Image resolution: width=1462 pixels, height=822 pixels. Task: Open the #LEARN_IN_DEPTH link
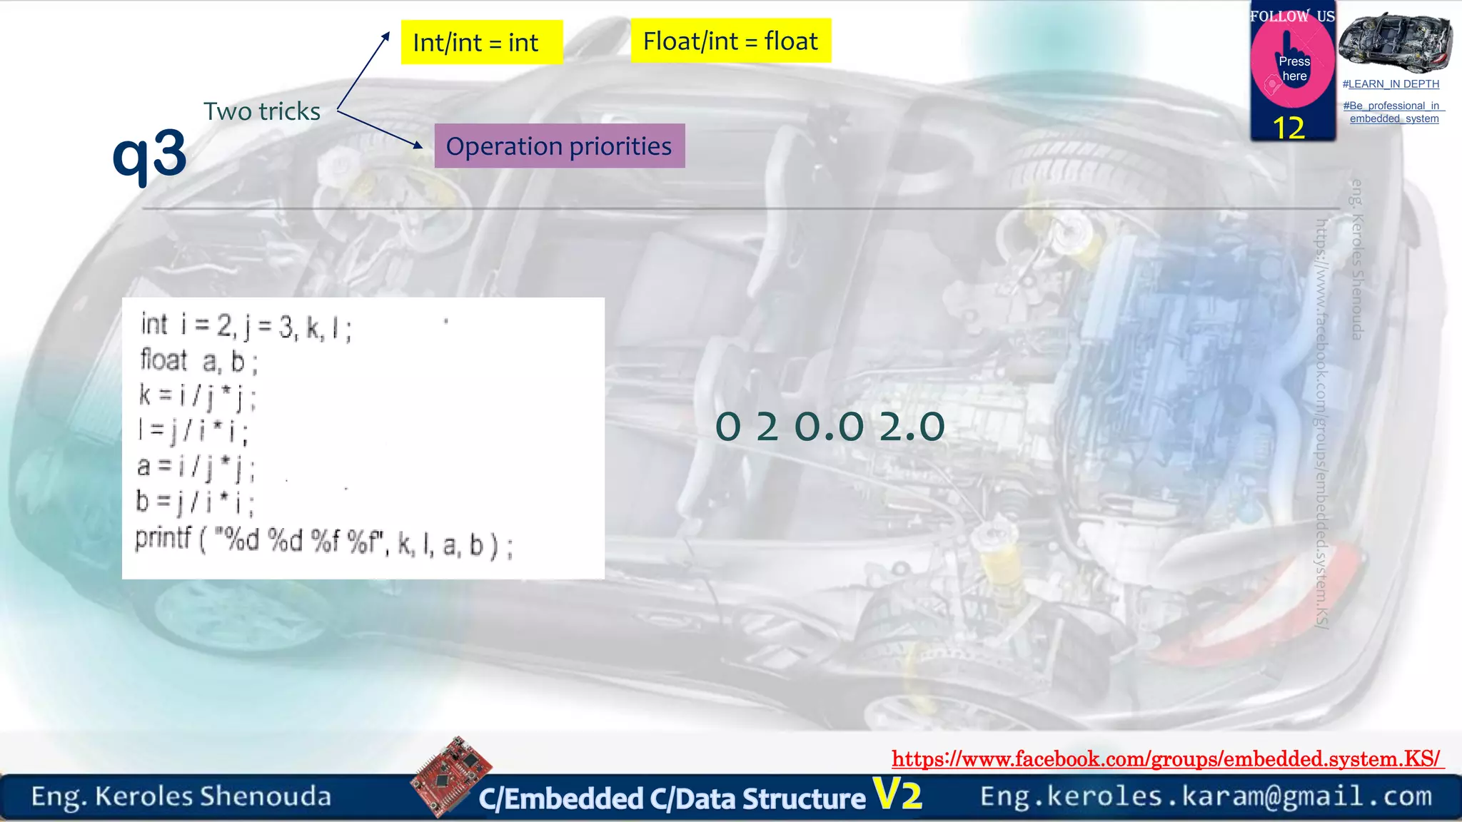(1391, 84)
